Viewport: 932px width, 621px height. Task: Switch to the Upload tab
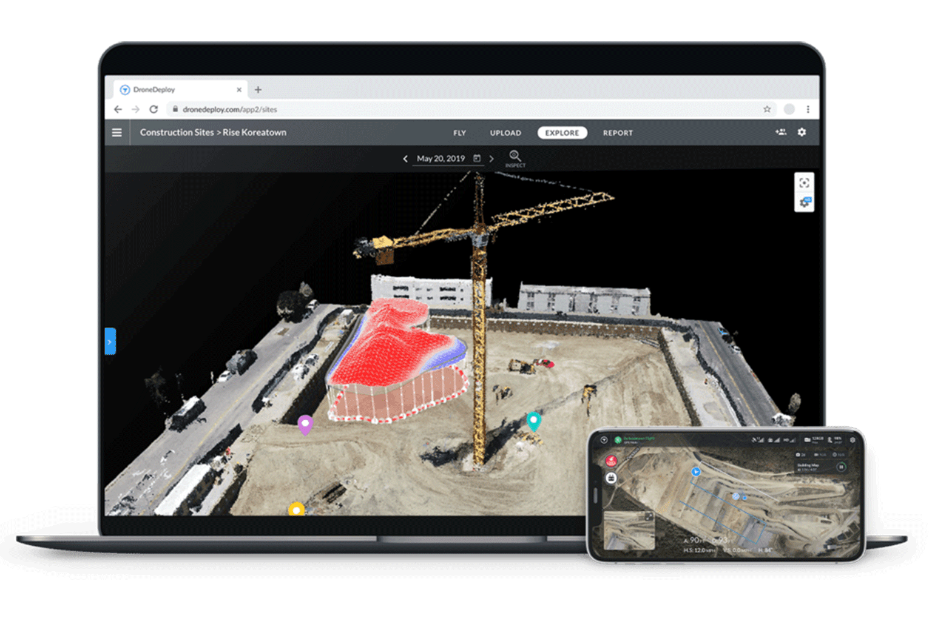click(x=505, y=133)
